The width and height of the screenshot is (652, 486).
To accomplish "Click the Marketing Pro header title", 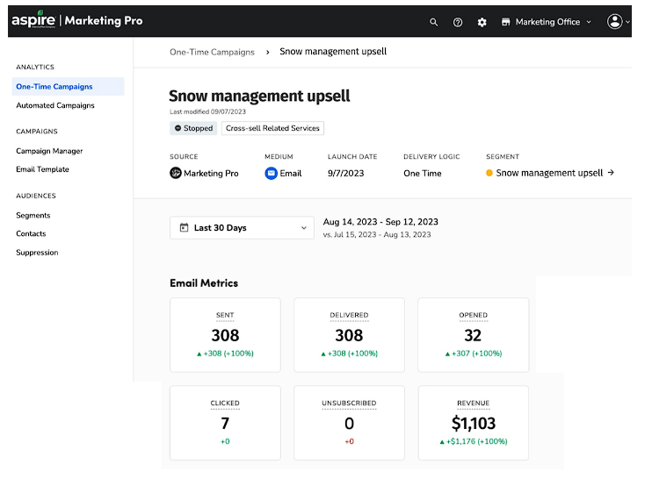I will [104, 20].
